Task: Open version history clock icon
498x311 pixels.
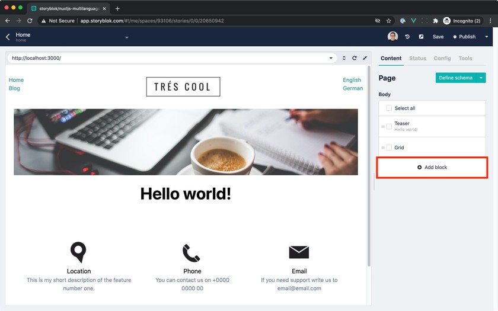Action: click(407, 37)
